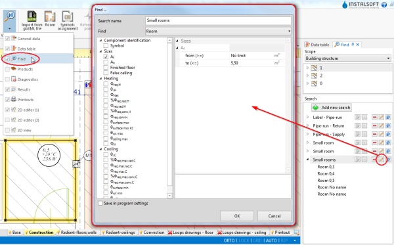Select all results of Small rooms search
The width and height of the screenshot is (394, 245).
[357, 160]
